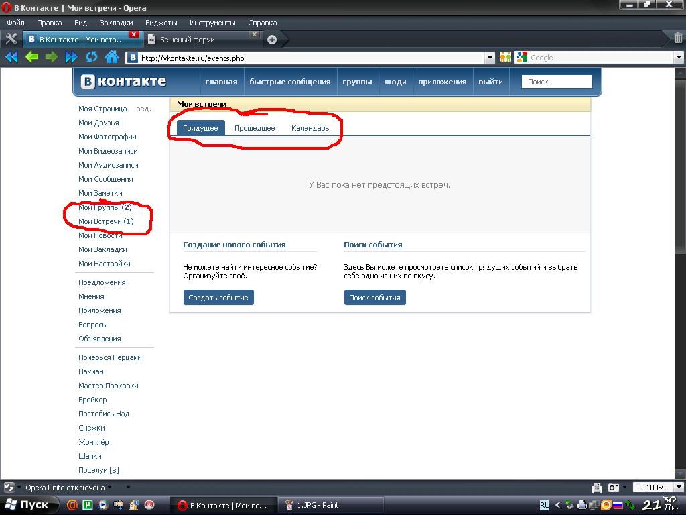Click the Russian flag tray icon
The image size is (686, 515).
(x=618, y=505)
